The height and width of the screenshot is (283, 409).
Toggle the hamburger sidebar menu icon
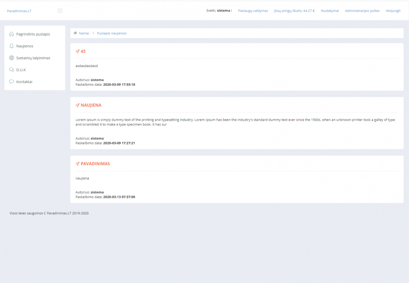tap(60, 11)
